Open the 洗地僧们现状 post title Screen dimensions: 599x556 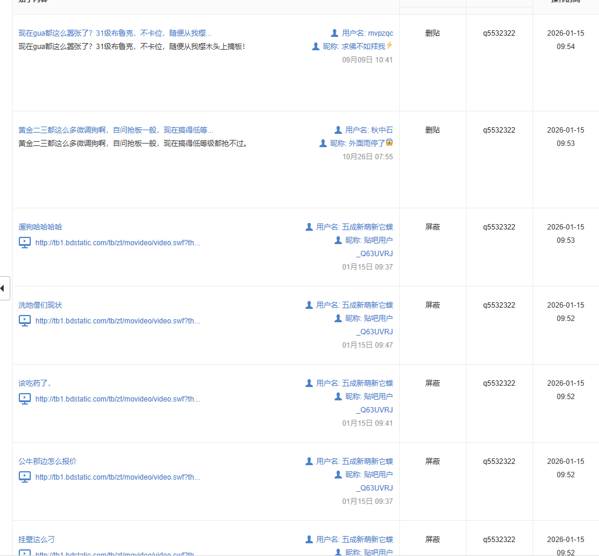coord(40,305)
